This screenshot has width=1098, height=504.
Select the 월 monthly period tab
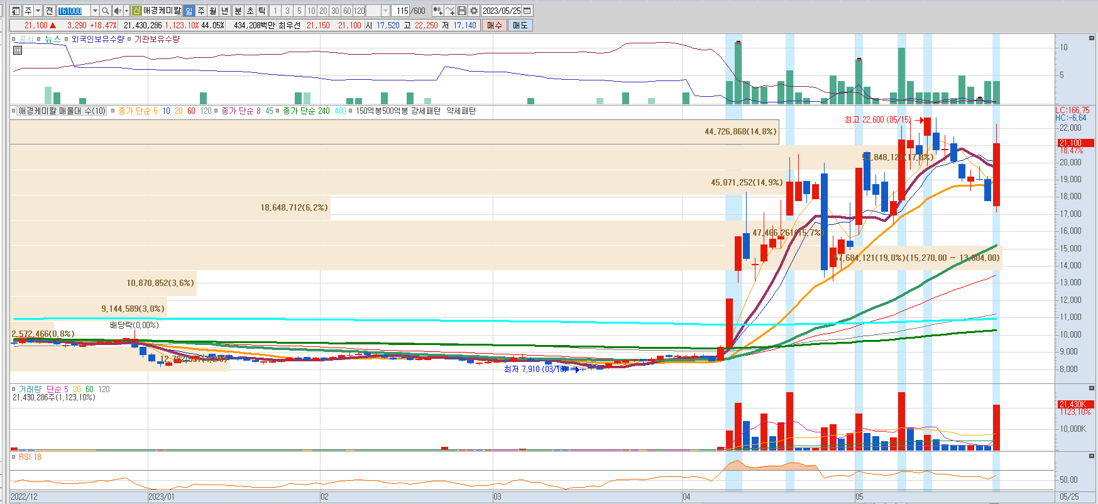click(212, 11)
